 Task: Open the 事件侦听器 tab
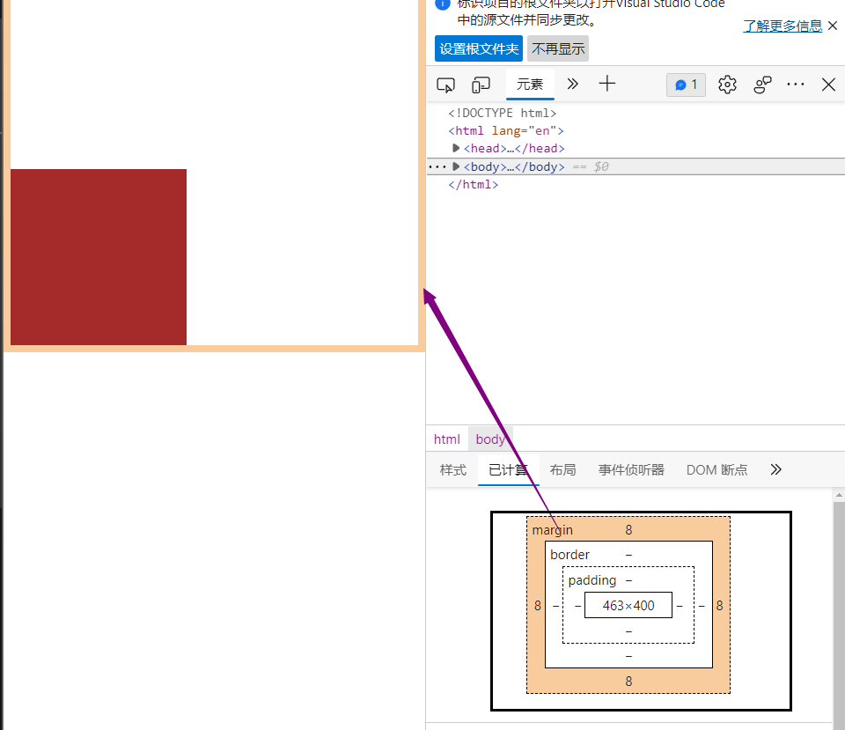631,470
